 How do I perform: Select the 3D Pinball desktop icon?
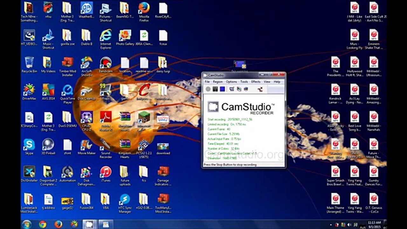coord(48,147)
